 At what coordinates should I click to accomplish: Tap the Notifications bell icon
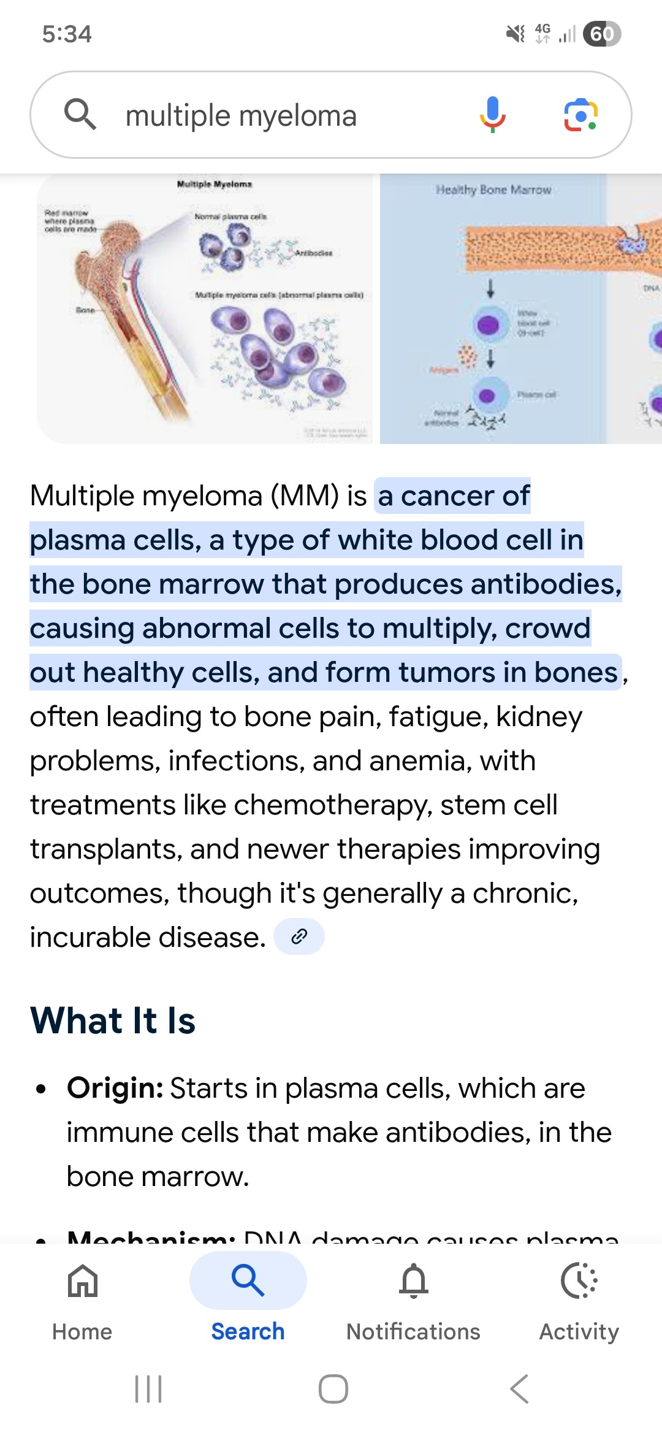414,1280
